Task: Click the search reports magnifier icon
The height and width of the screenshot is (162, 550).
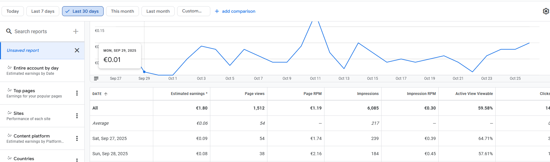Action: pos(9,31)
